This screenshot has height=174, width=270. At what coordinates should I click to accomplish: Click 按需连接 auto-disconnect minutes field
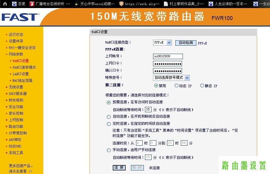click(148, 110)
